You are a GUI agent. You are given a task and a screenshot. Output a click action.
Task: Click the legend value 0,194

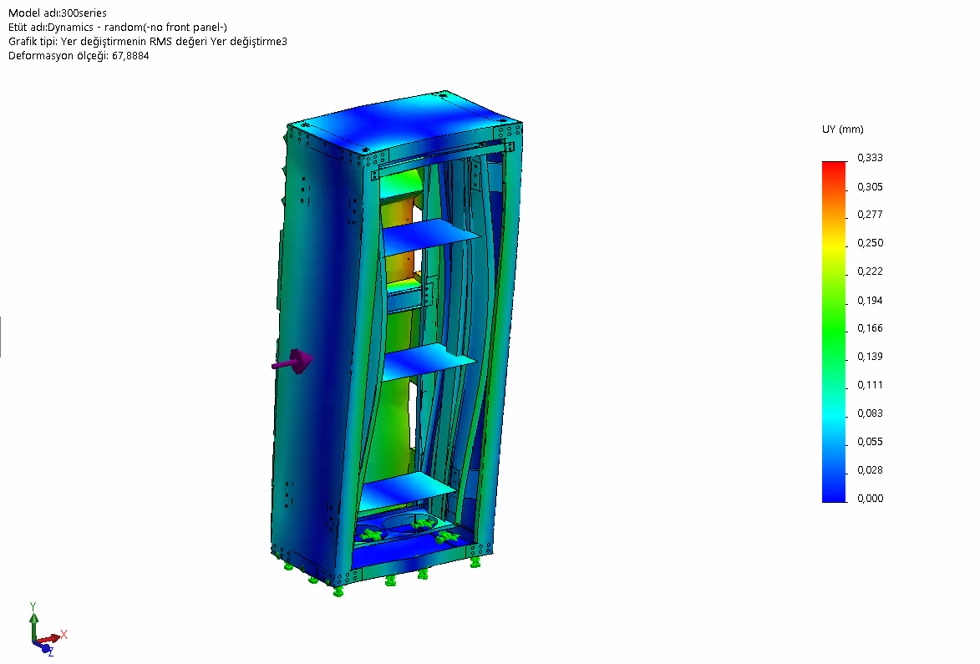(x=870, y=301)
